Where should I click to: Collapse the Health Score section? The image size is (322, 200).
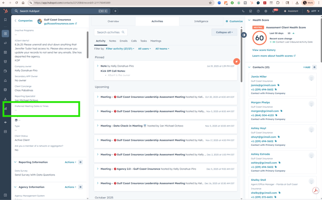pos(249,20)
